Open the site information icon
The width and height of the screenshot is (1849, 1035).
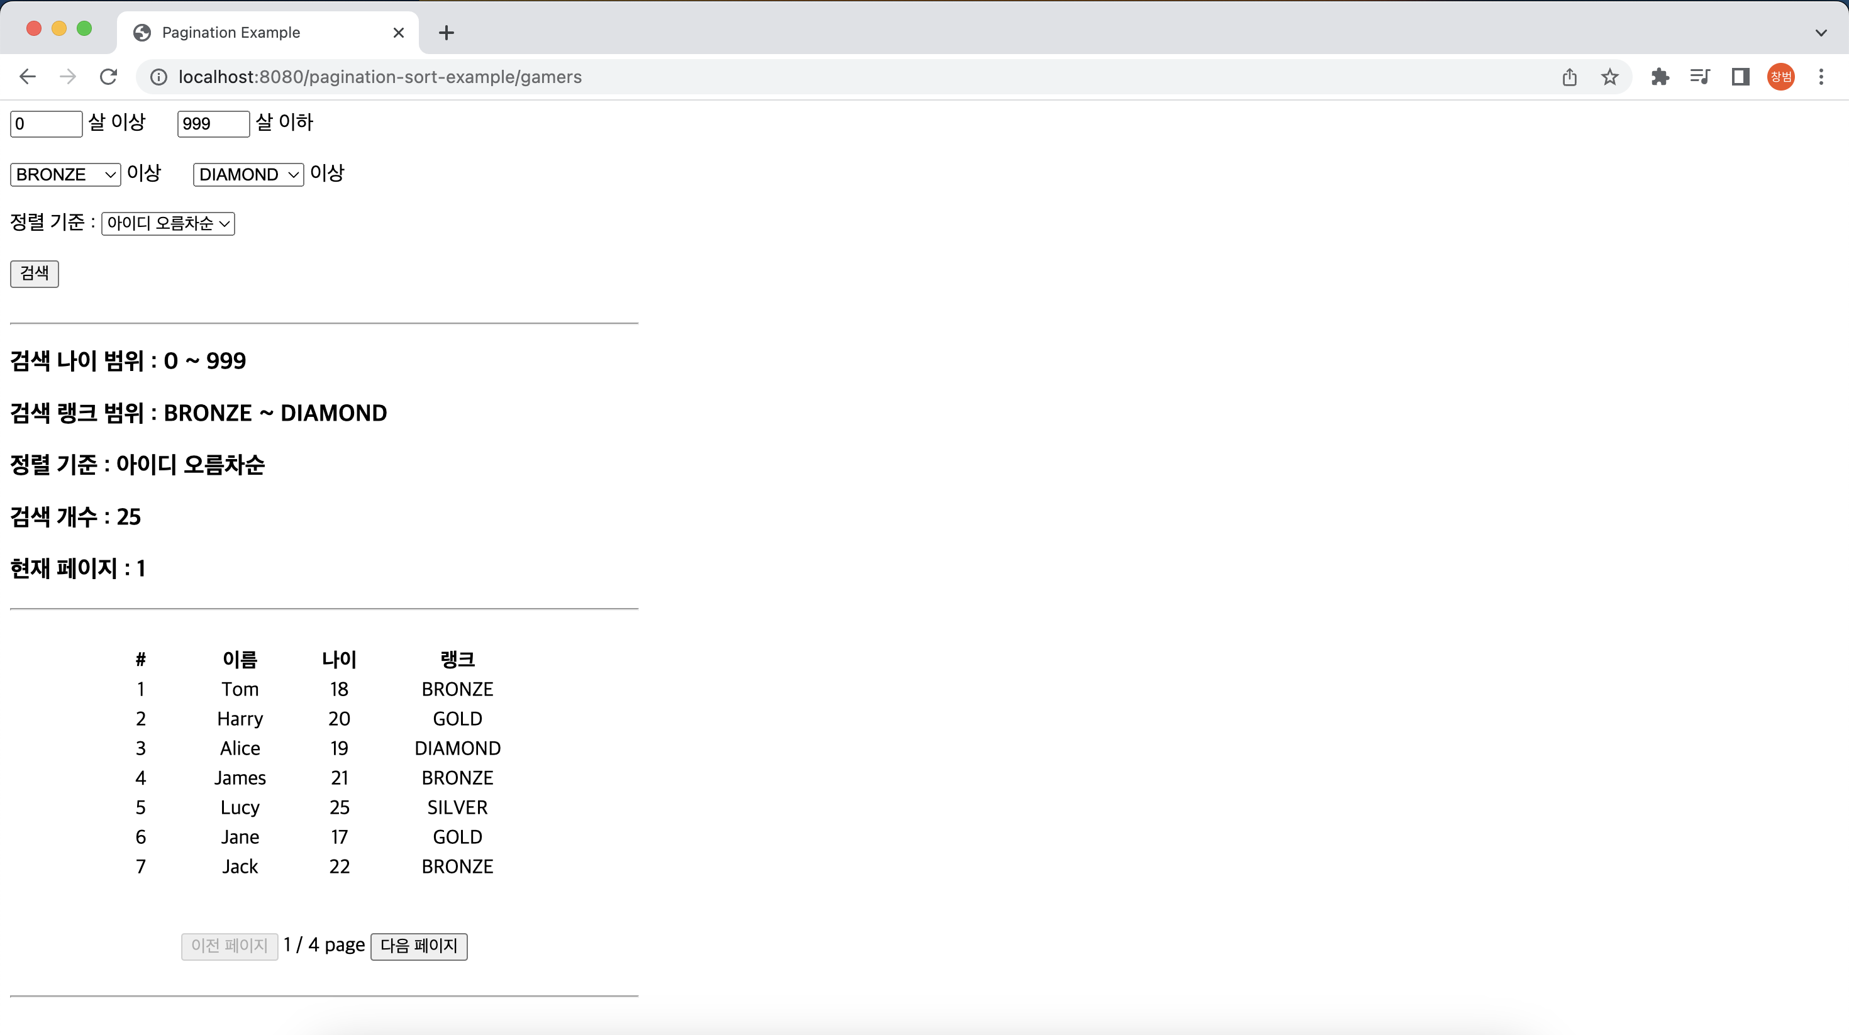pyautogui.click(x=158, y=77)
